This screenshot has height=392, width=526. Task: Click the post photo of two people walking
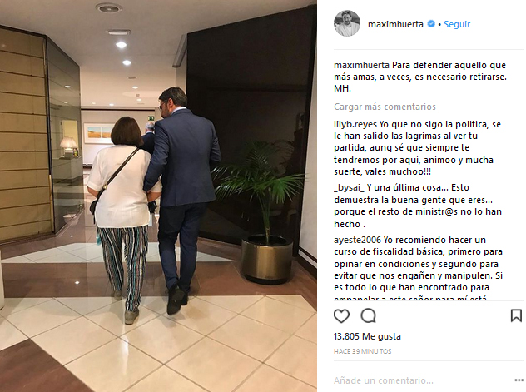tap(158, 196)
